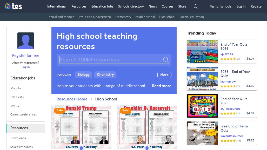Go to Resources Home breadcrumb
This screenshot has height=150, width=267.
tap(72, 99)
